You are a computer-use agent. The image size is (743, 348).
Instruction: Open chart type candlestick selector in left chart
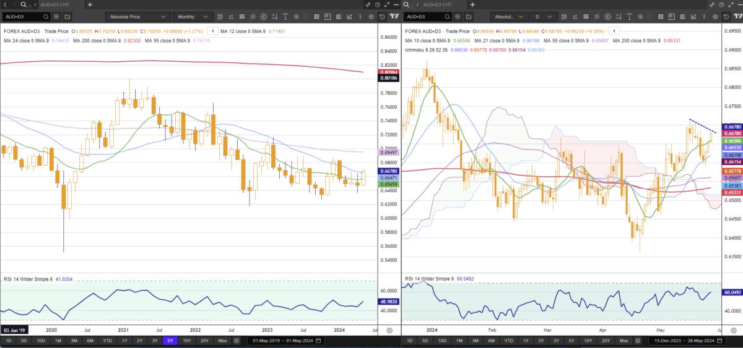click(220, 17)
